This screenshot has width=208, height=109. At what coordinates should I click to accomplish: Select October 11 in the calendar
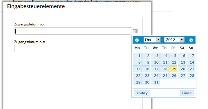[x=164, y=62]
